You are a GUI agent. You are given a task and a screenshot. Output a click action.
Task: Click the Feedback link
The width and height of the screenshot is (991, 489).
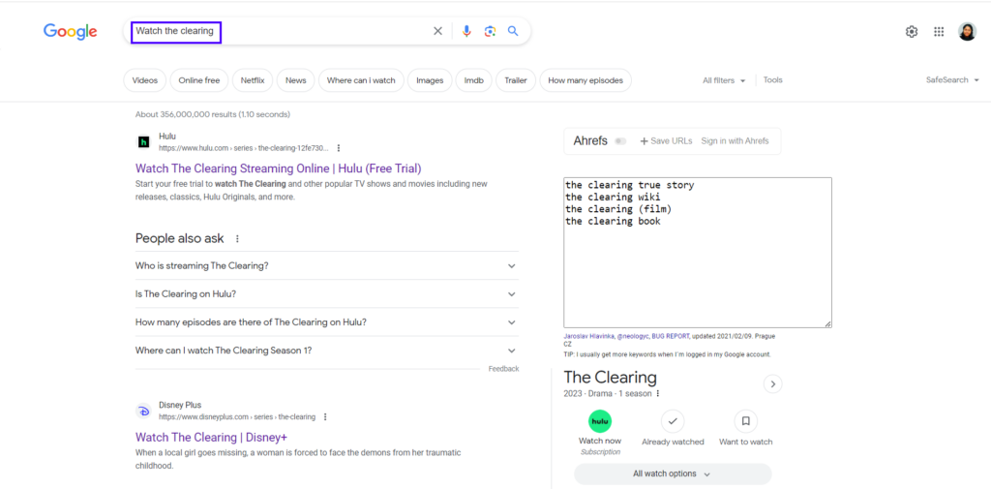pos(503,369)
